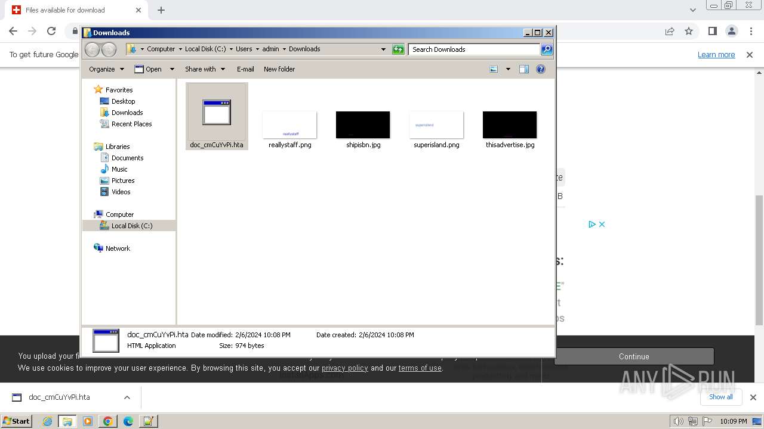Image resolution: width=764 pixels, height=429 pixels.
Task: Click the search magnifier icon in Explorer
Action: pos(547,49)
